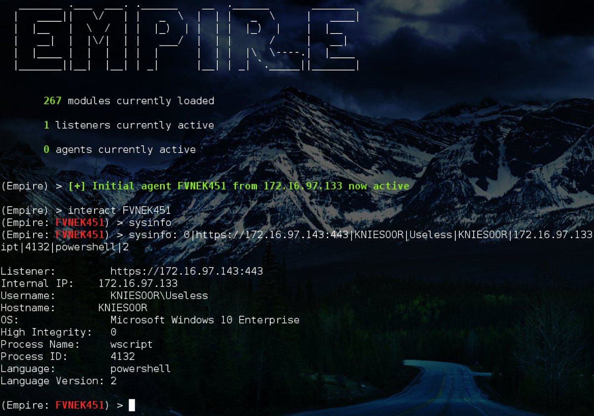Click the EMPIRE ASCII art banner
The height and width of the screenshot is (416, 594).
187,39
